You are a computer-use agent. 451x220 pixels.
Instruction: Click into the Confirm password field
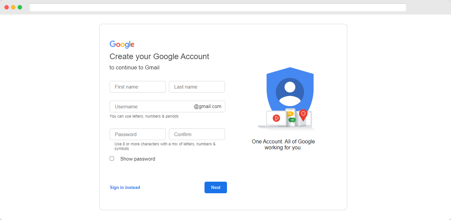pyautogui.click(x=197, y=134)
